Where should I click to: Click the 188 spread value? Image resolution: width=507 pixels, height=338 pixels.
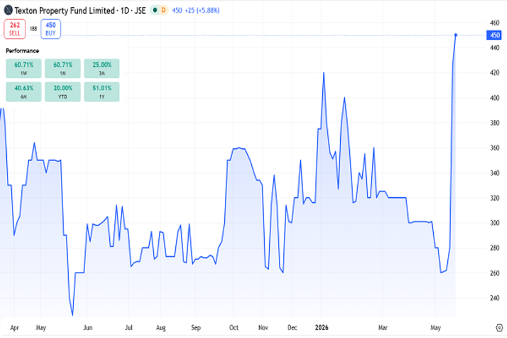33,29
